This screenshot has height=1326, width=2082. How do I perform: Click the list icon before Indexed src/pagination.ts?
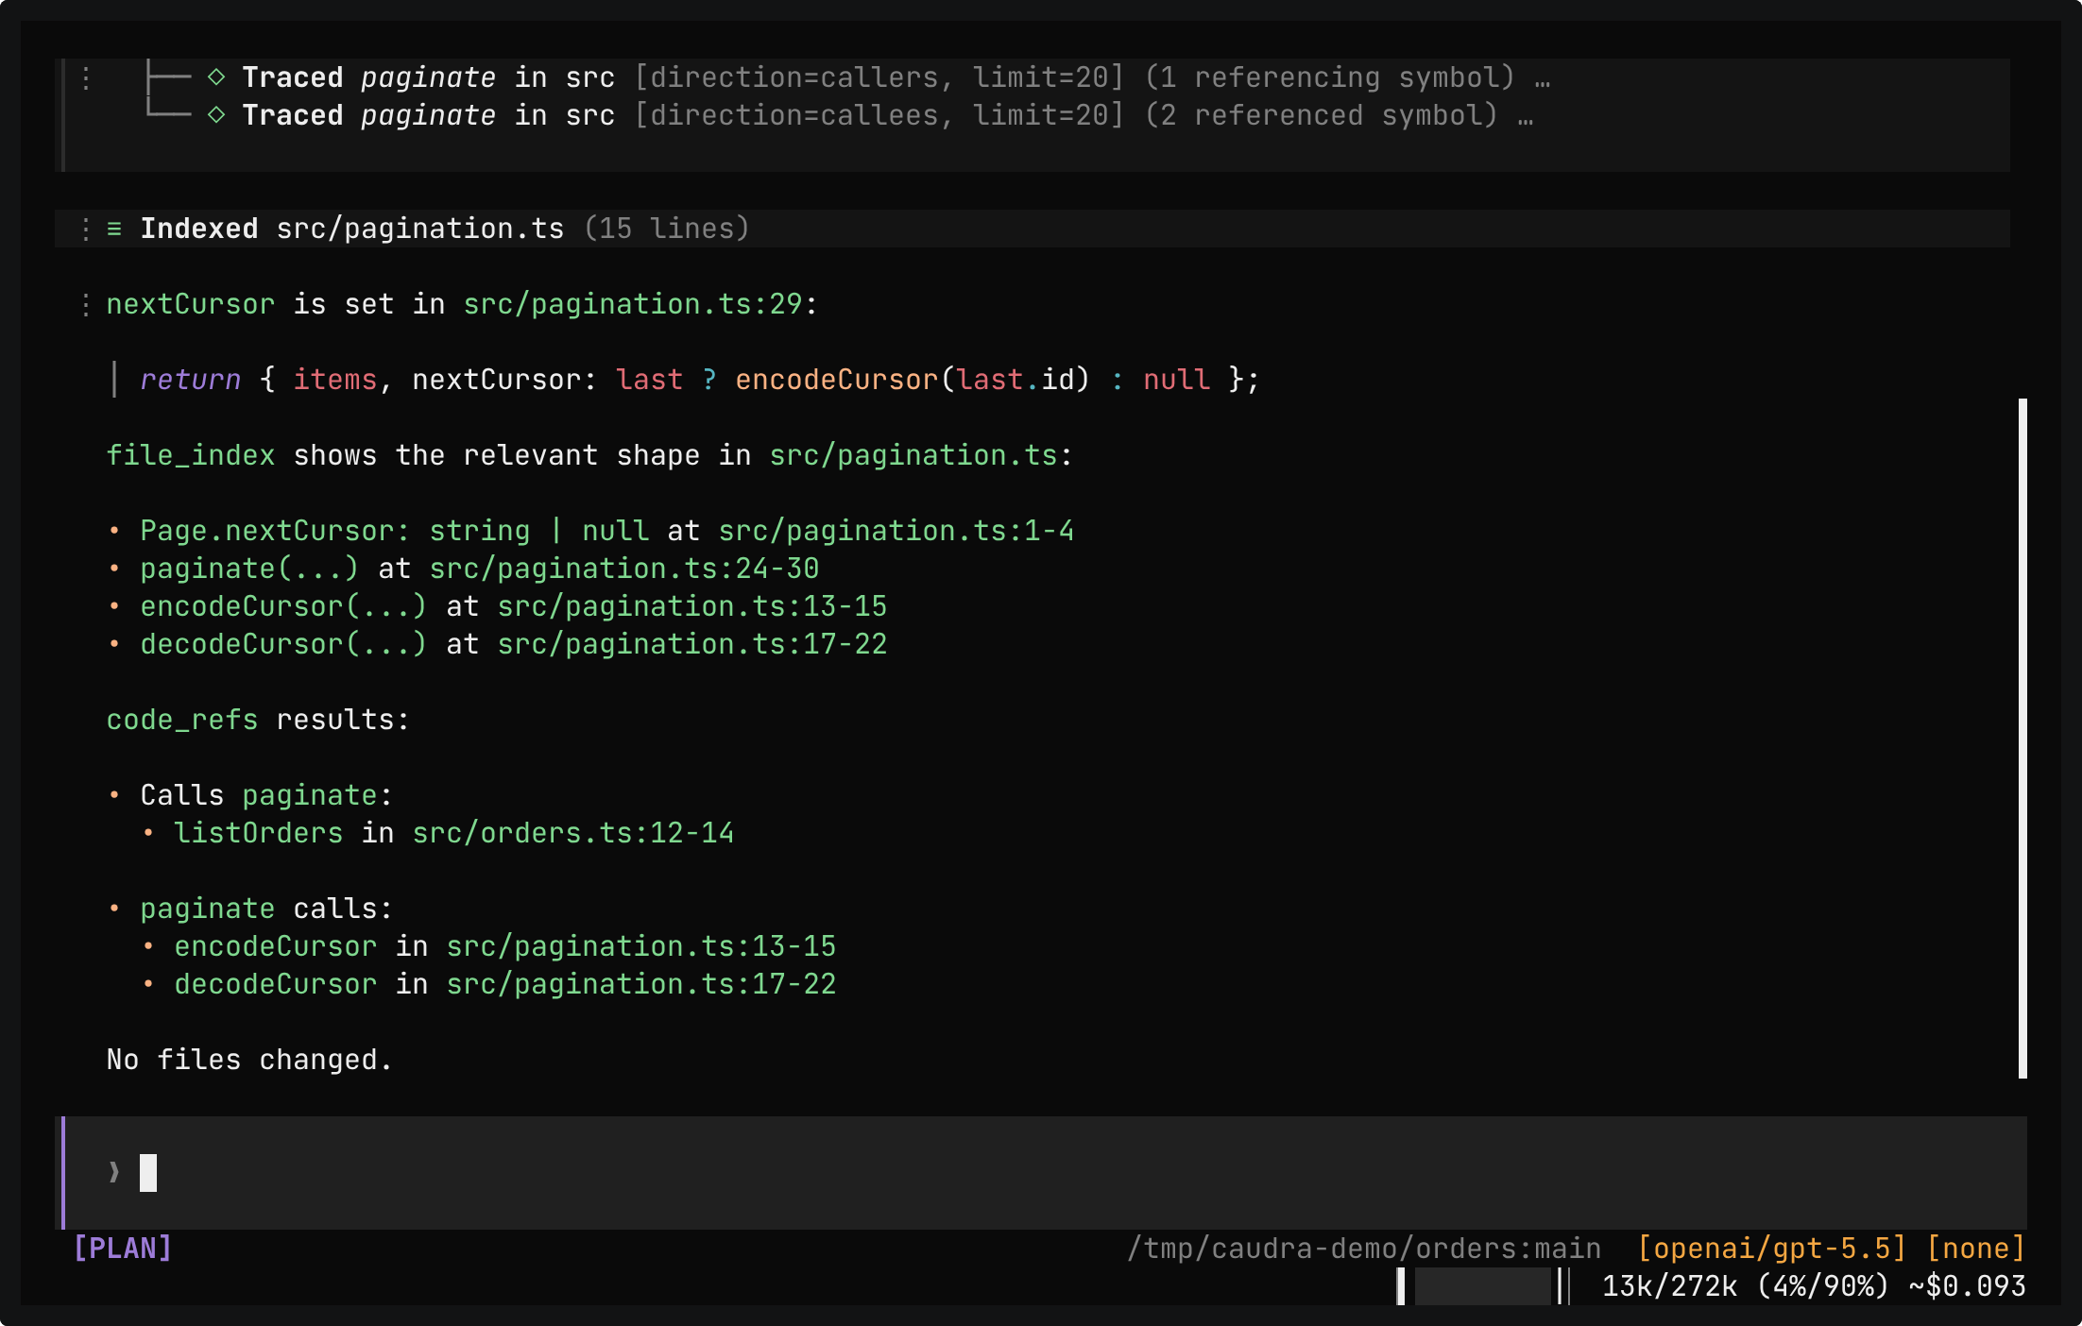(x=114, y=229)
